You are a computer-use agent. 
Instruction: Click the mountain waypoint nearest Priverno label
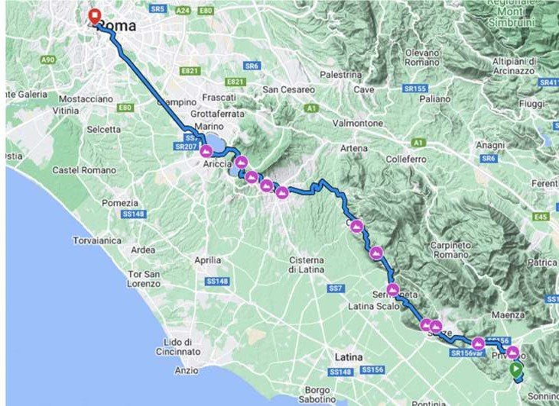click(x=512, y=353)
